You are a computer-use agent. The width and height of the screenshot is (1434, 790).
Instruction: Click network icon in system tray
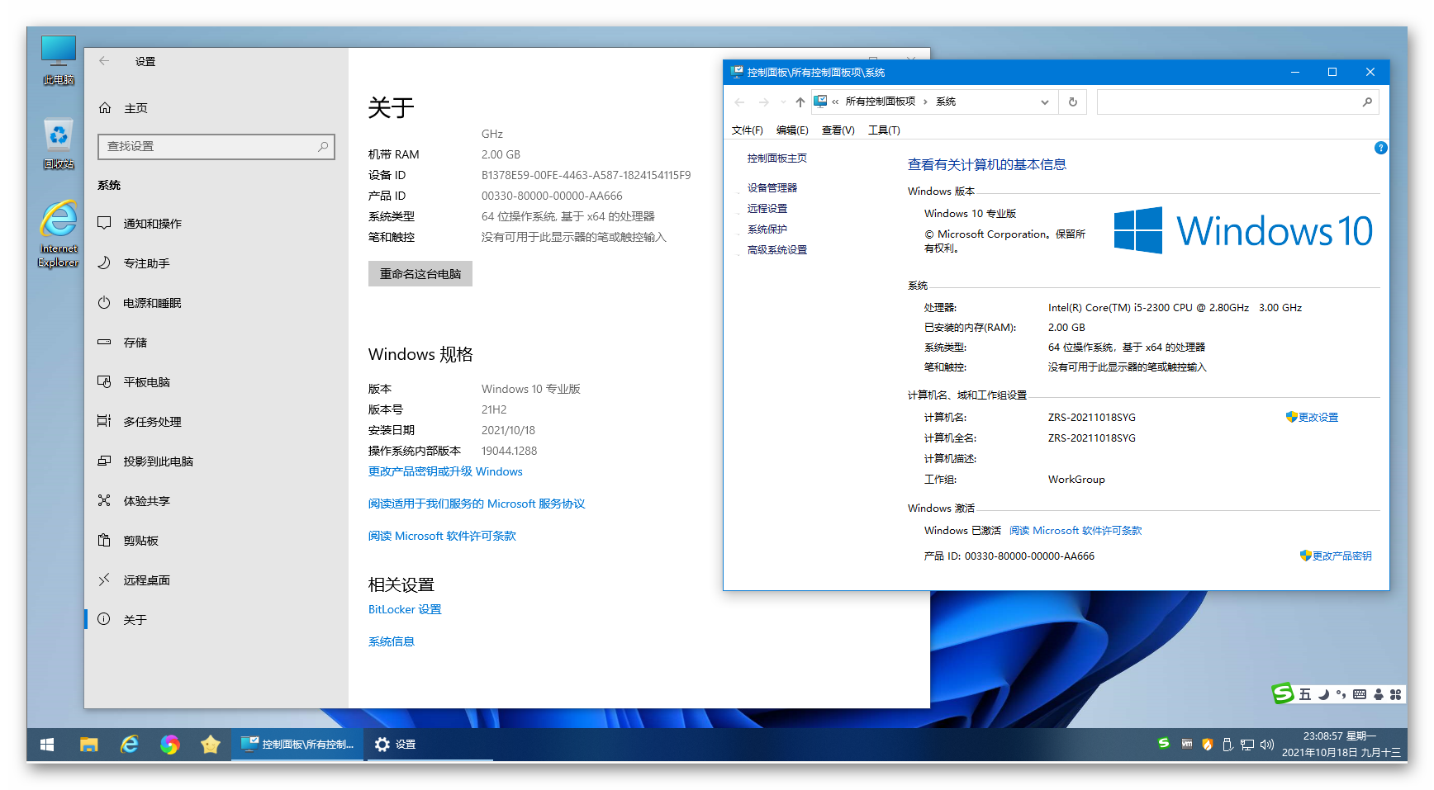(x=1247, y=745)
